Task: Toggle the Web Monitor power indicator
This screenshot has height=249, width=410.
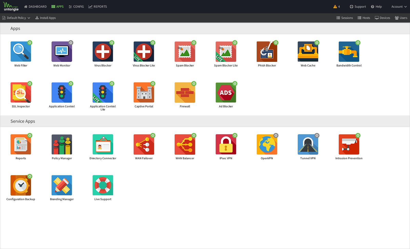Action: (71, 43)
